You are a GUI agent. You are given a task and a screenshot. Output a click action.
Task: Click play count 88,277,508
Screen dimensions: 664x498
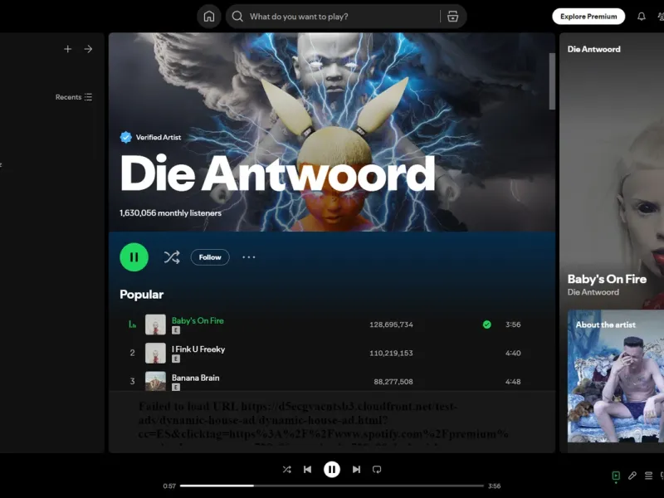(x=393, y=382)
